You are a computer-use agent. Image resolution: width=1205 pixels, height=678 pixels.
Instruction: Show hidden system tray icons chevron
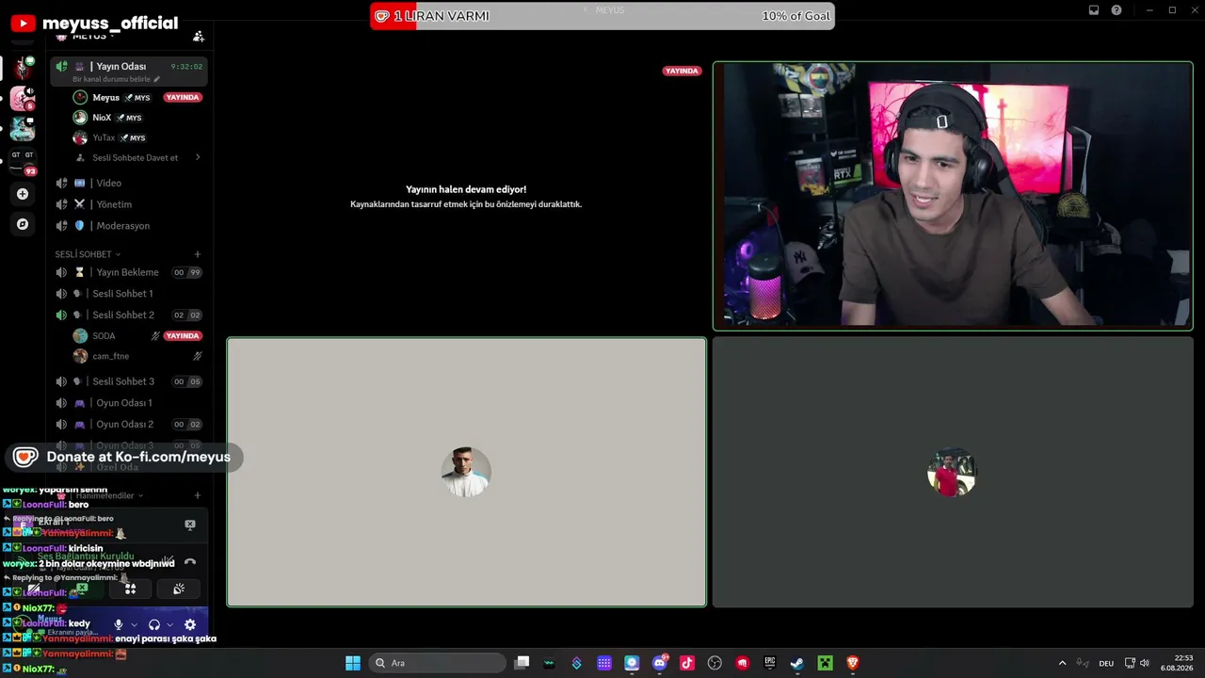pos(1063,663)
